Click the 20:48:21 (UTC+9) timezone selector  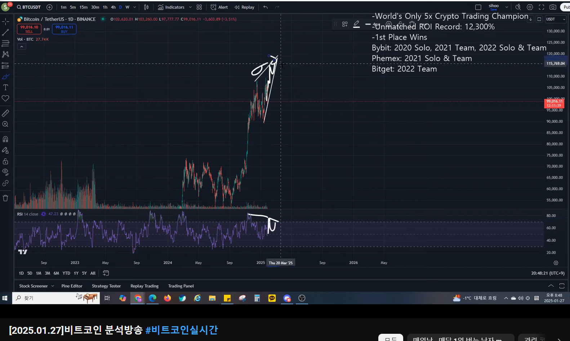pos(548,273)
